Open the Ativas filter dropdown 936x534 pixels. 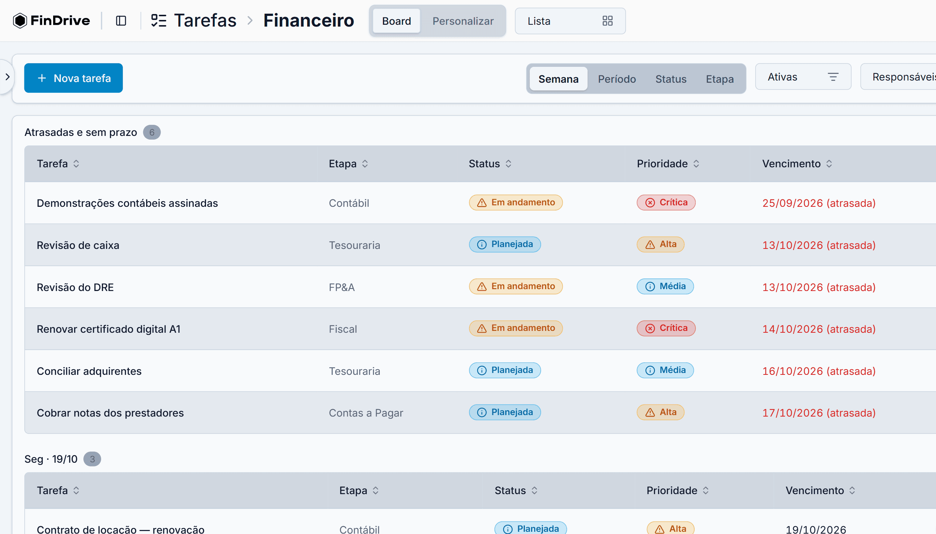point(803,77)
